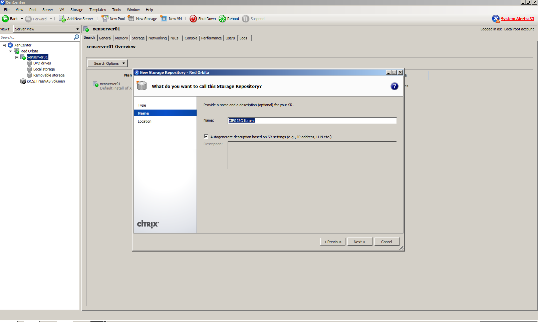Click the green Reboot icon
Screen dimensions: 538x322
tap(222, 19)
